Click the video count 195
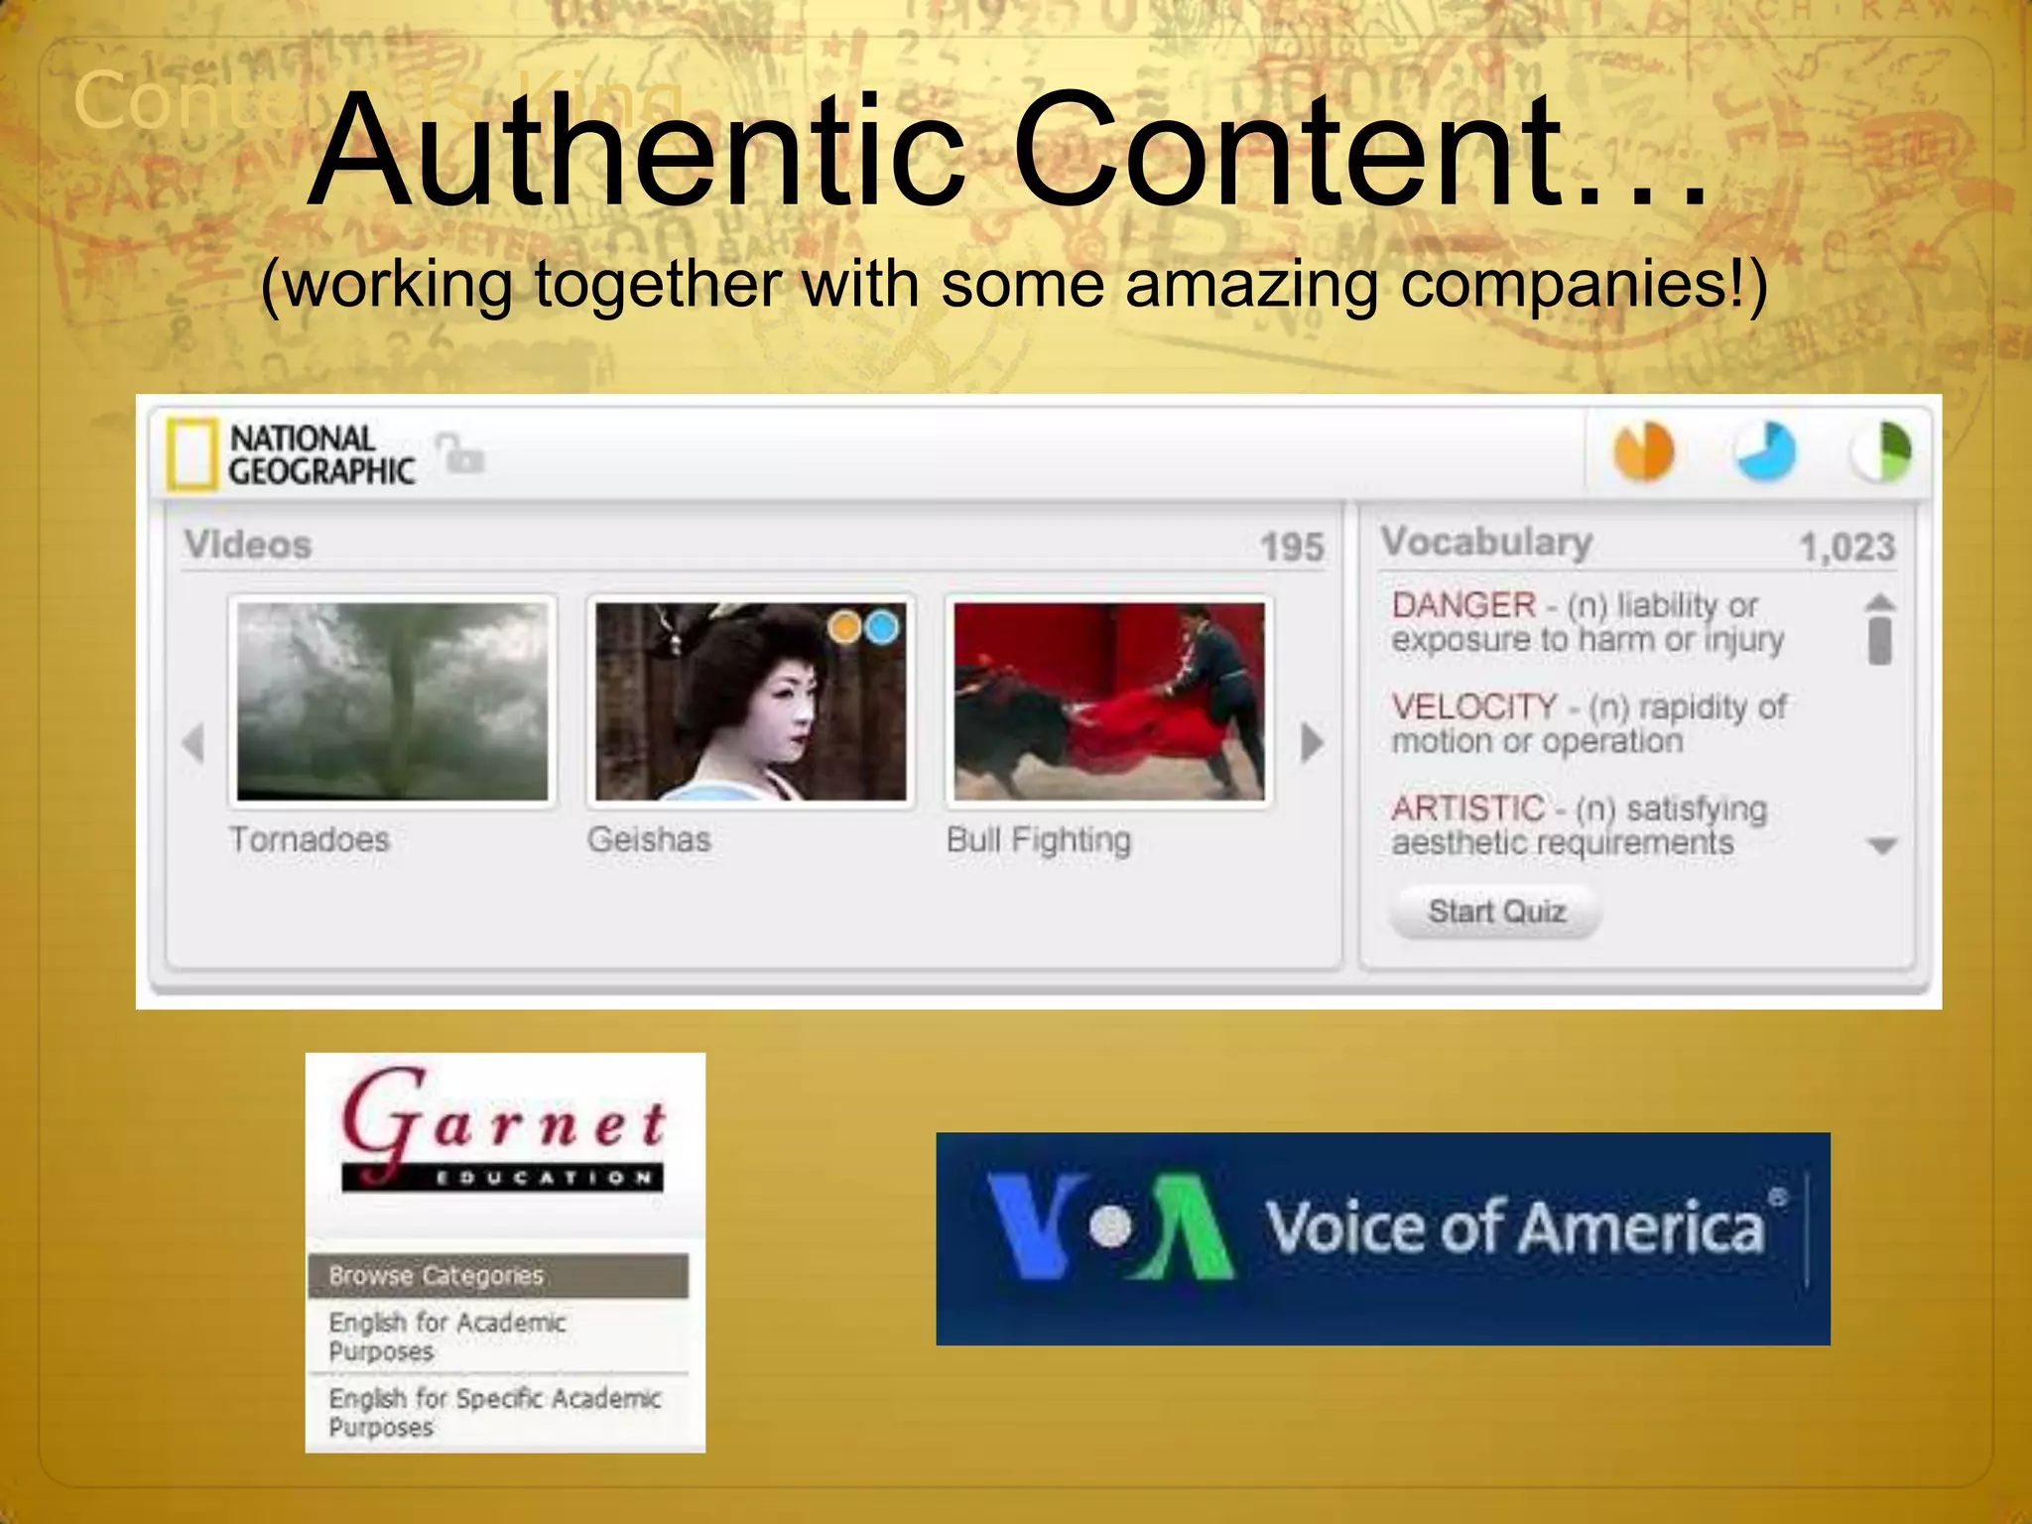Viewport: 2032px width, 1524px height. click(x=1292, y=547)
